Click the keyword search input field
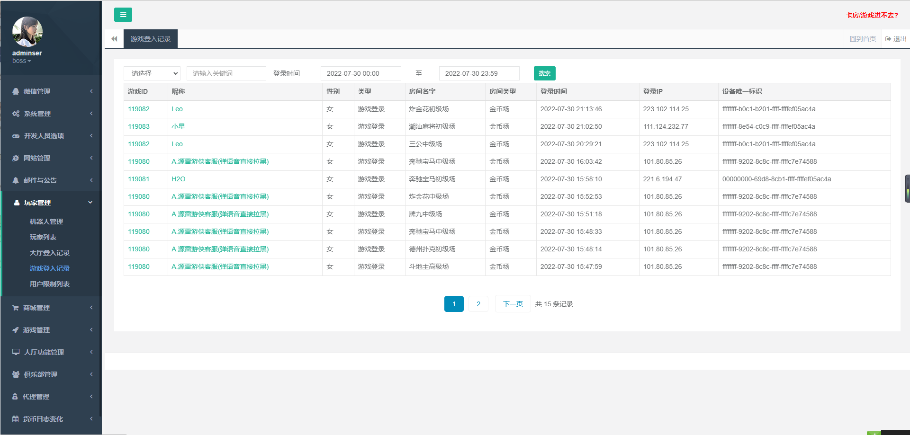 point(226,73)
